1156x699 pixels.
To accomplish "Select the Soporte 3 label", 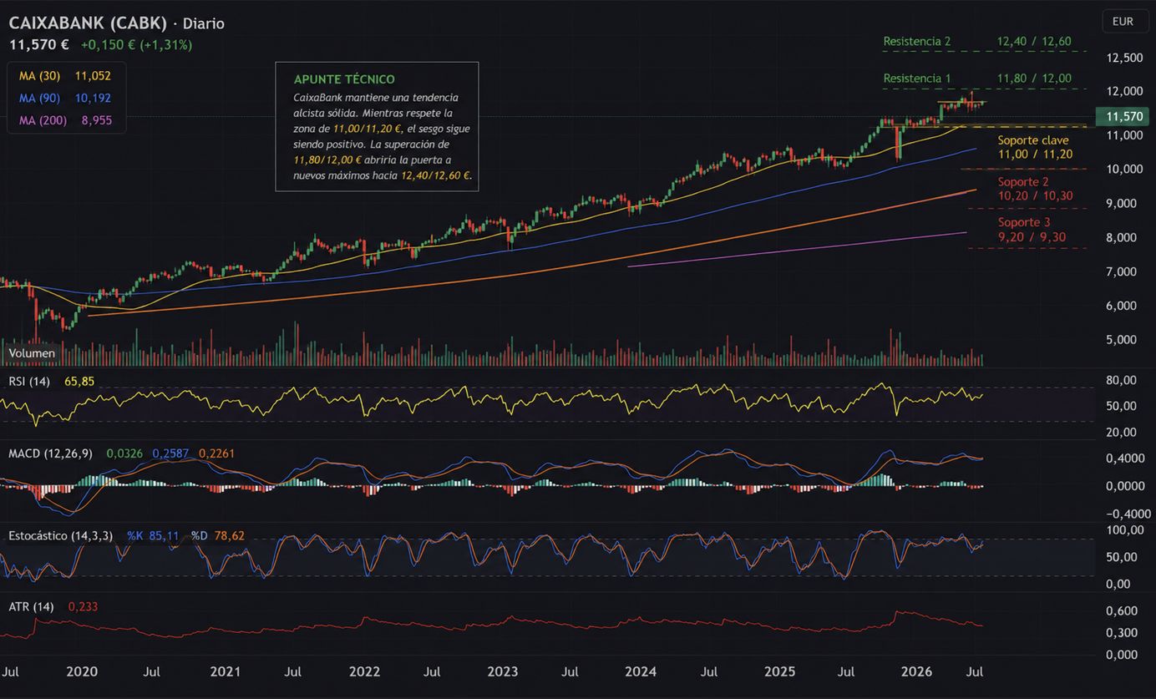I will click(x=1024, y=223).
